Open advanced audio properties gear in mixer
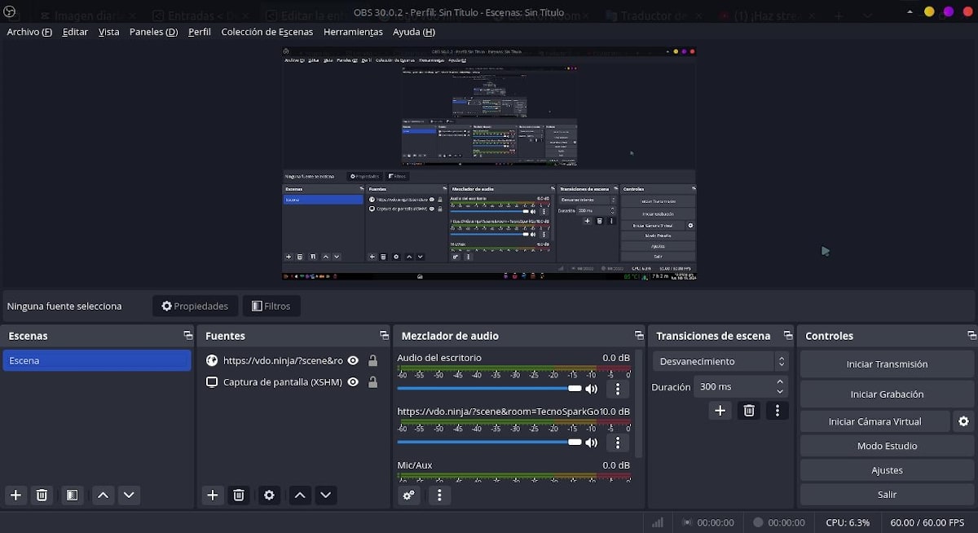978x533 pixels. (x=409, y=496)
